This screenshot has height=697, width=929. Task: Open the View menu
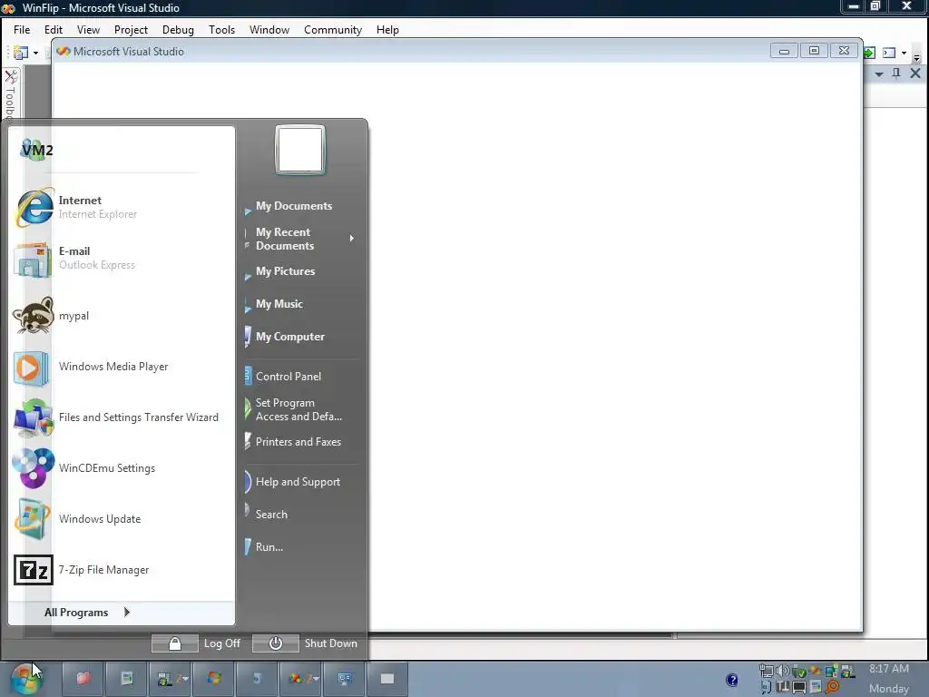pyautogui.click(x=88, y=30)
